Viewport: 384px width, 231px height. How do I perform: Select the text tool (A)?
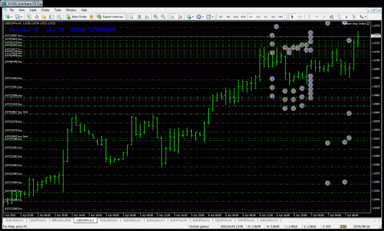click(347, 17)
